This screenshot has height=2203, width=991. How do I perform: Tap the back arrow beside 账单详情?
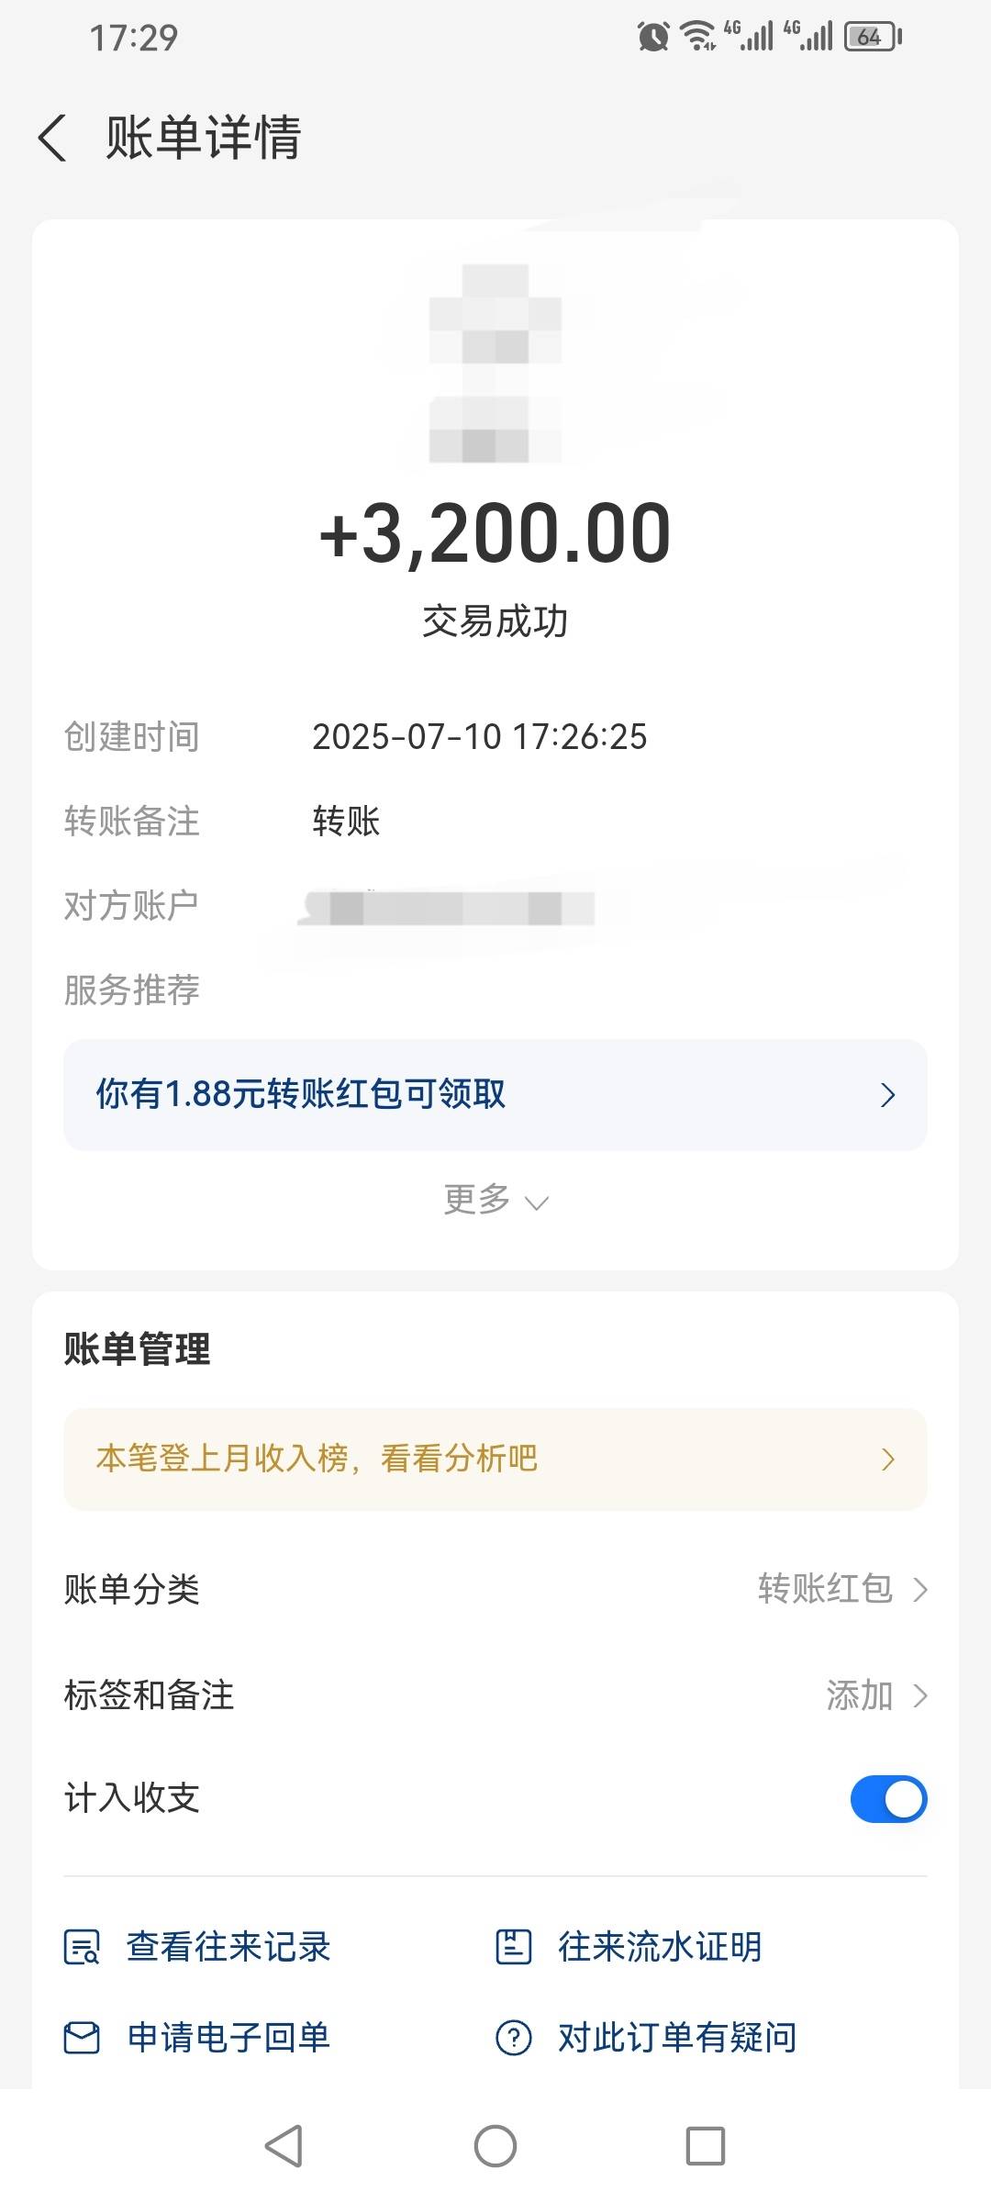[x=52, y=138]
